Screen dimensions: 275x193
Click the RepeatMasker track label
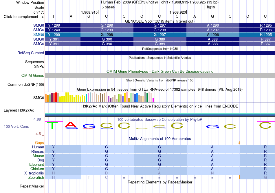point(32,186)
